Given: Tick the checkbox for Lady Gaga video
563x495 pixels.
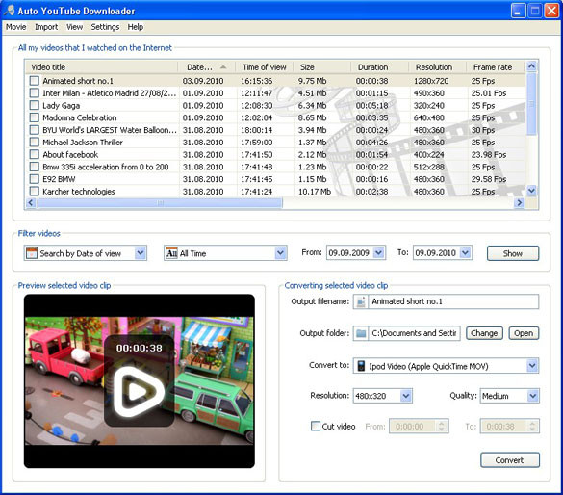Looking at the screenshot, I should pos(34,105).
